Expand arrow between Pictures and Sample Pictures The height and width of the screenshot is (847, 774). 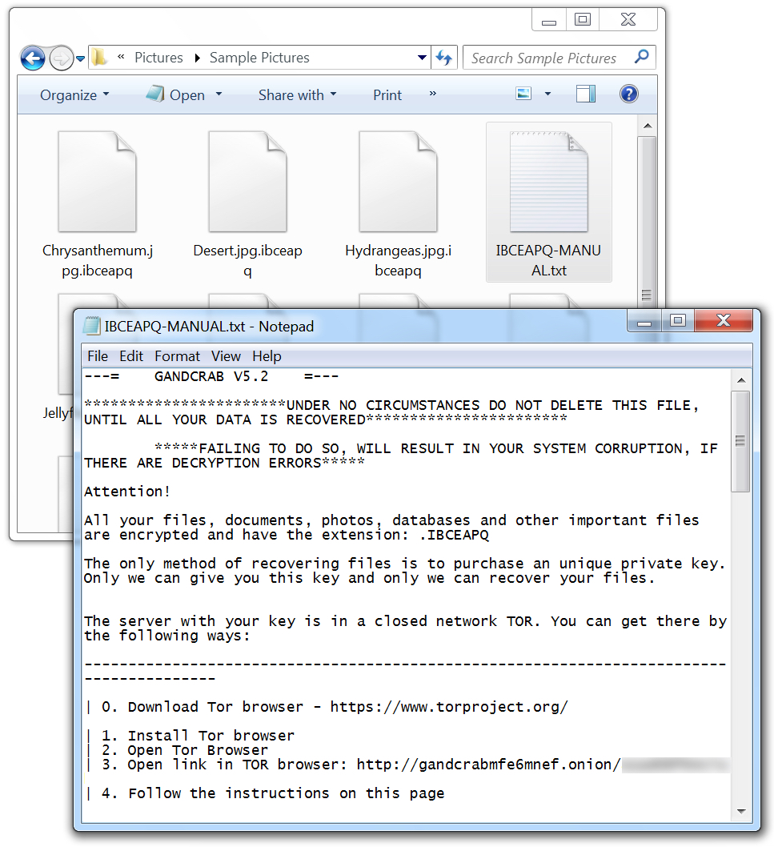coord(197,58)
